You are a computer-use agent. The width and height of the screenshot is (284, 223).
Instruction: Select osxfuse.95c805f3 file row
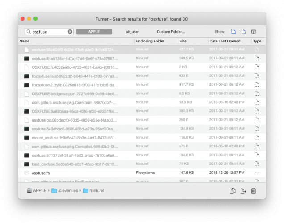coord(142,49)
